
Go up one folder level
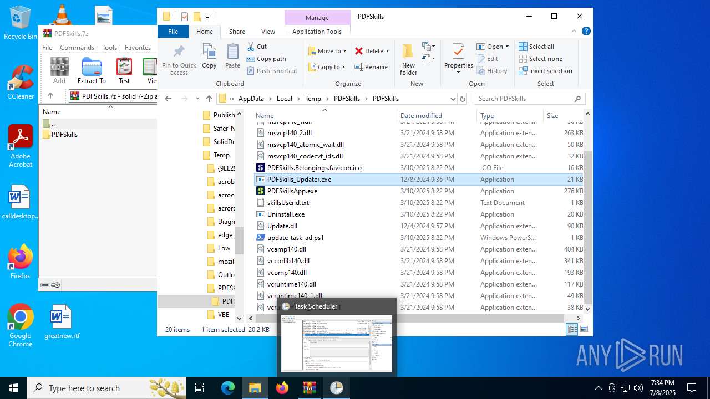pyautogui.click(x=209, y=99)
